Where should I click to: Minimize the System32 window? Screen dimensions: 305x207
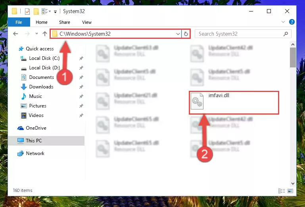click(251, 11)
